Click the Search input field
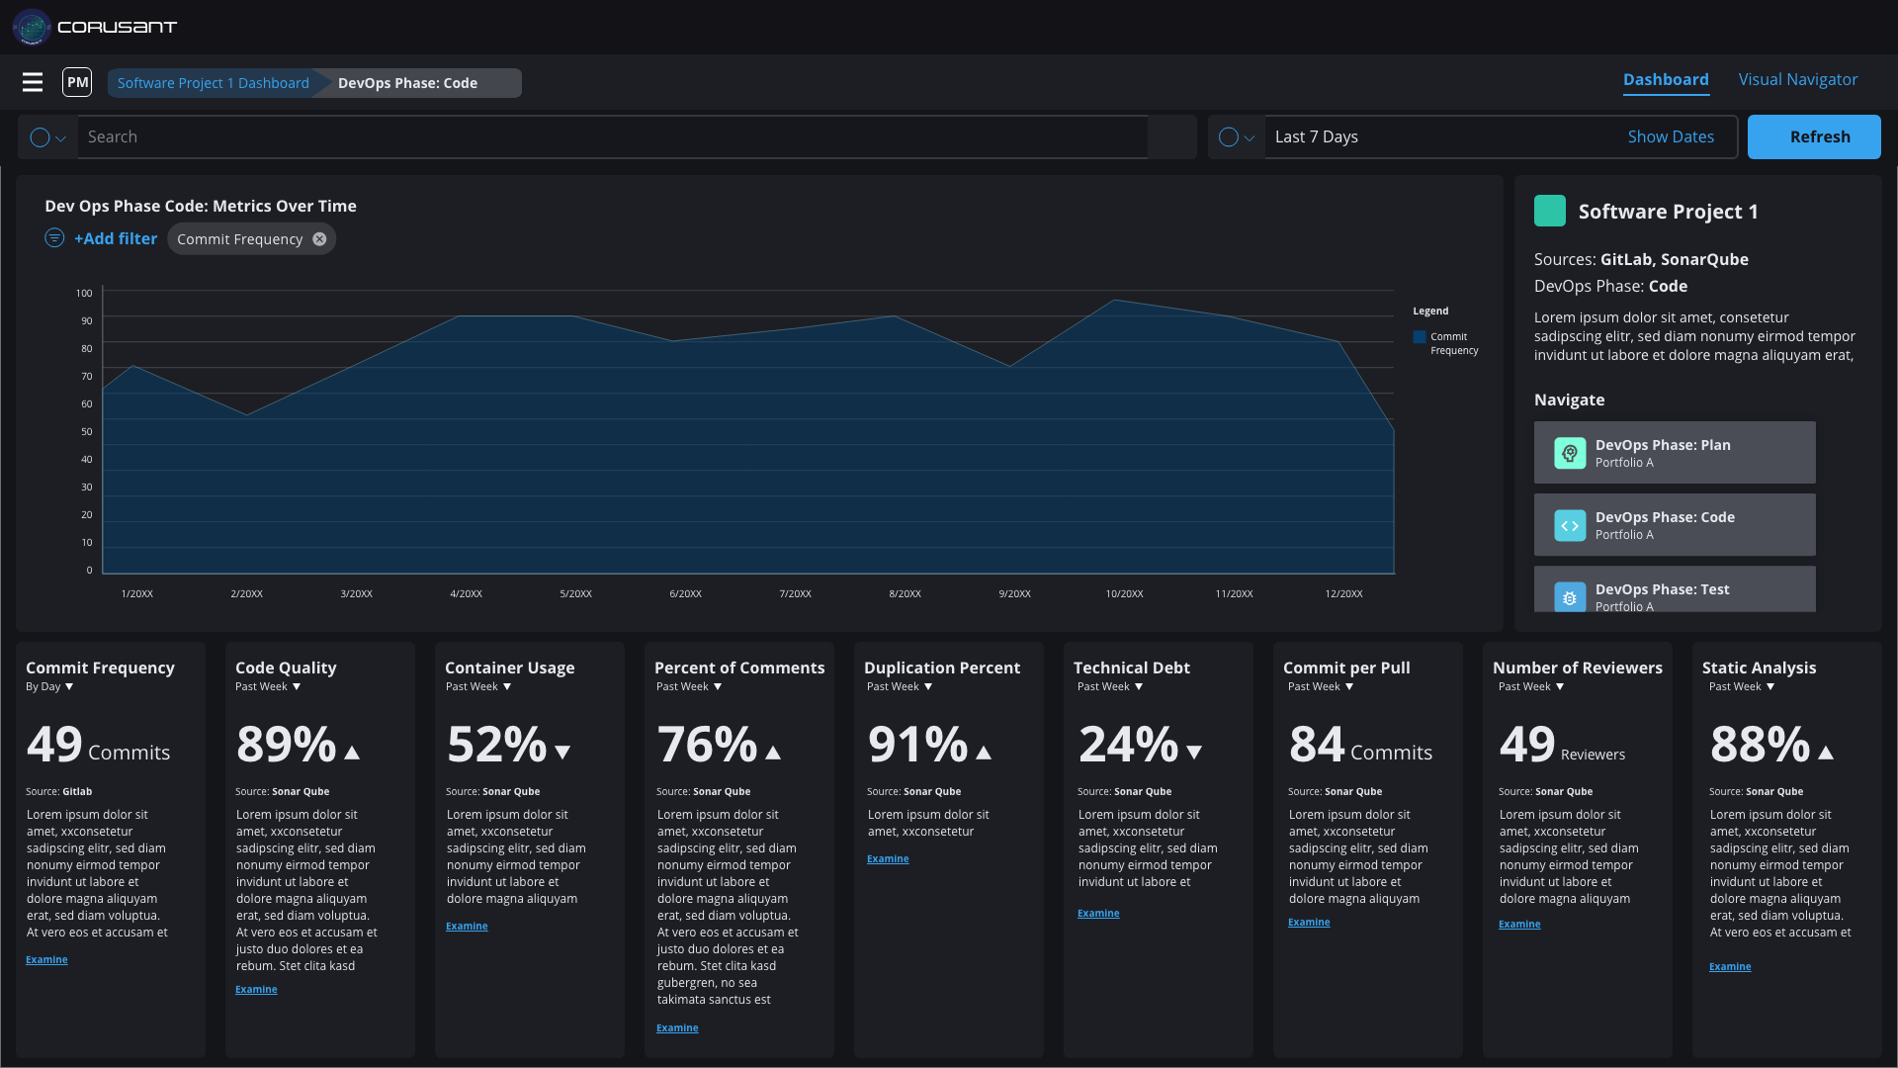Screen dimensions: 1898x1068 pos(613,136)
